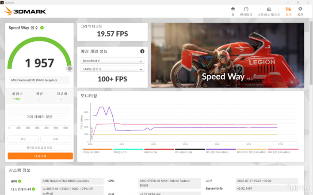
Task: Toggle the purple CPU 클럭 주파수 legend
Action: click(x=221, y=151)
